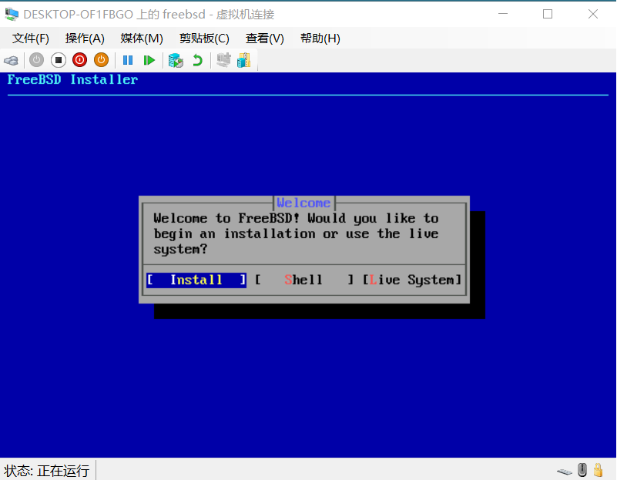Save the VM state with the orange power icon
The height and width of the screenshot is (480, 617).
pyautogui.click(x=101, y=60)
